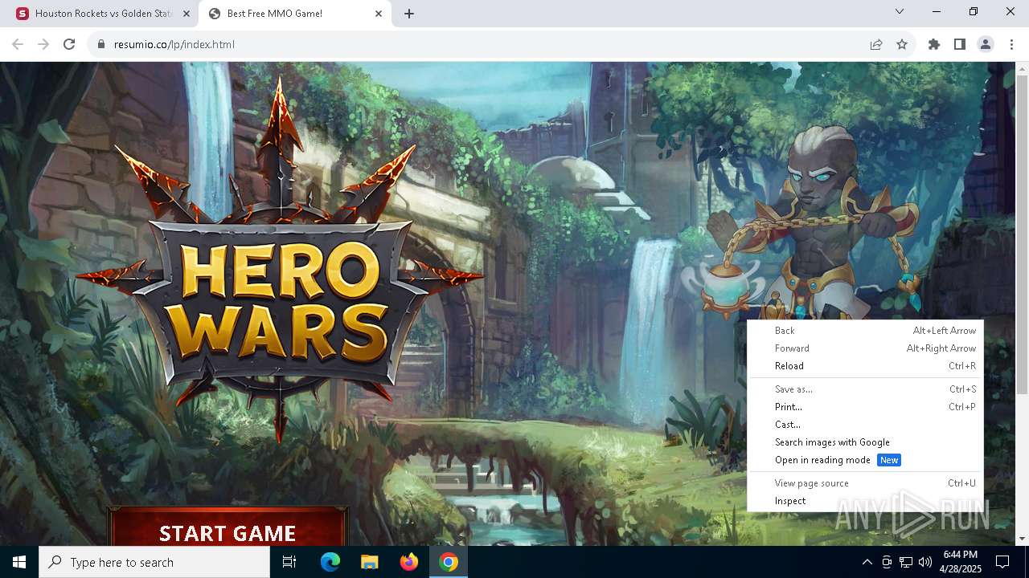Screen dimensions: 1029x578
Task: Choose Forward in the context menu
Action: coord(865,348)
